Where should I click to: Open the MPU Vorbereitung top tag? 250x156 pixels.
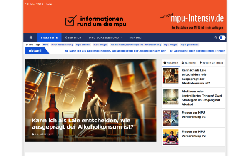(62, 45)
